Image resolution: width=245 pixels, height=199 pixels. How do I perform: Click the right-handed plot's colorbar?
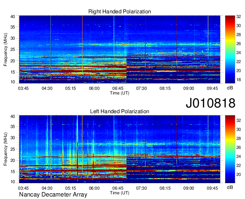pos(230,49)
